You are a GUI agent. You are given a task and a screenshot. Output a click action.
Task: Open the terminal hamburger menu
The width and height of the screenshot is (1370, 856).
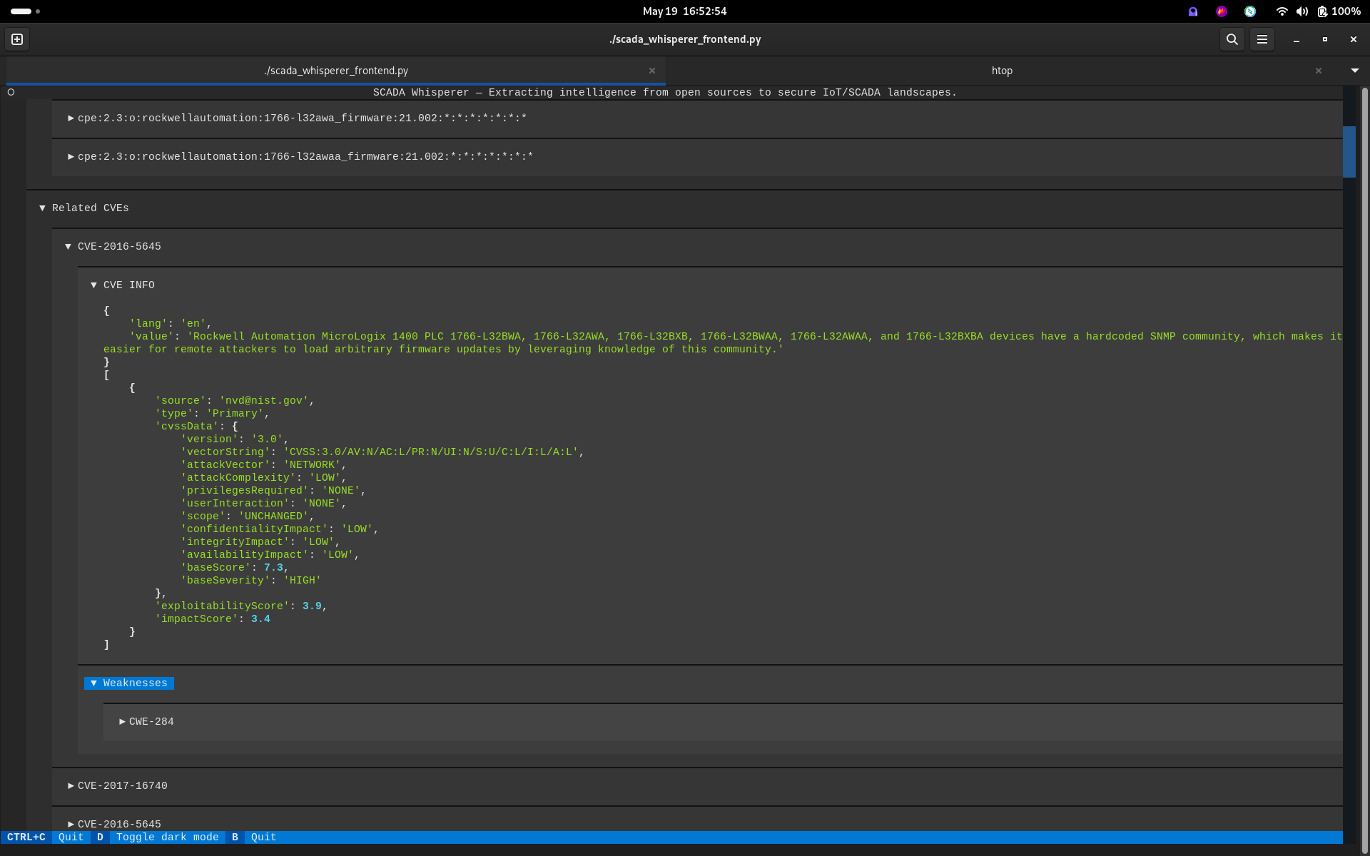pyautogui.click(x=1262, y=39)
